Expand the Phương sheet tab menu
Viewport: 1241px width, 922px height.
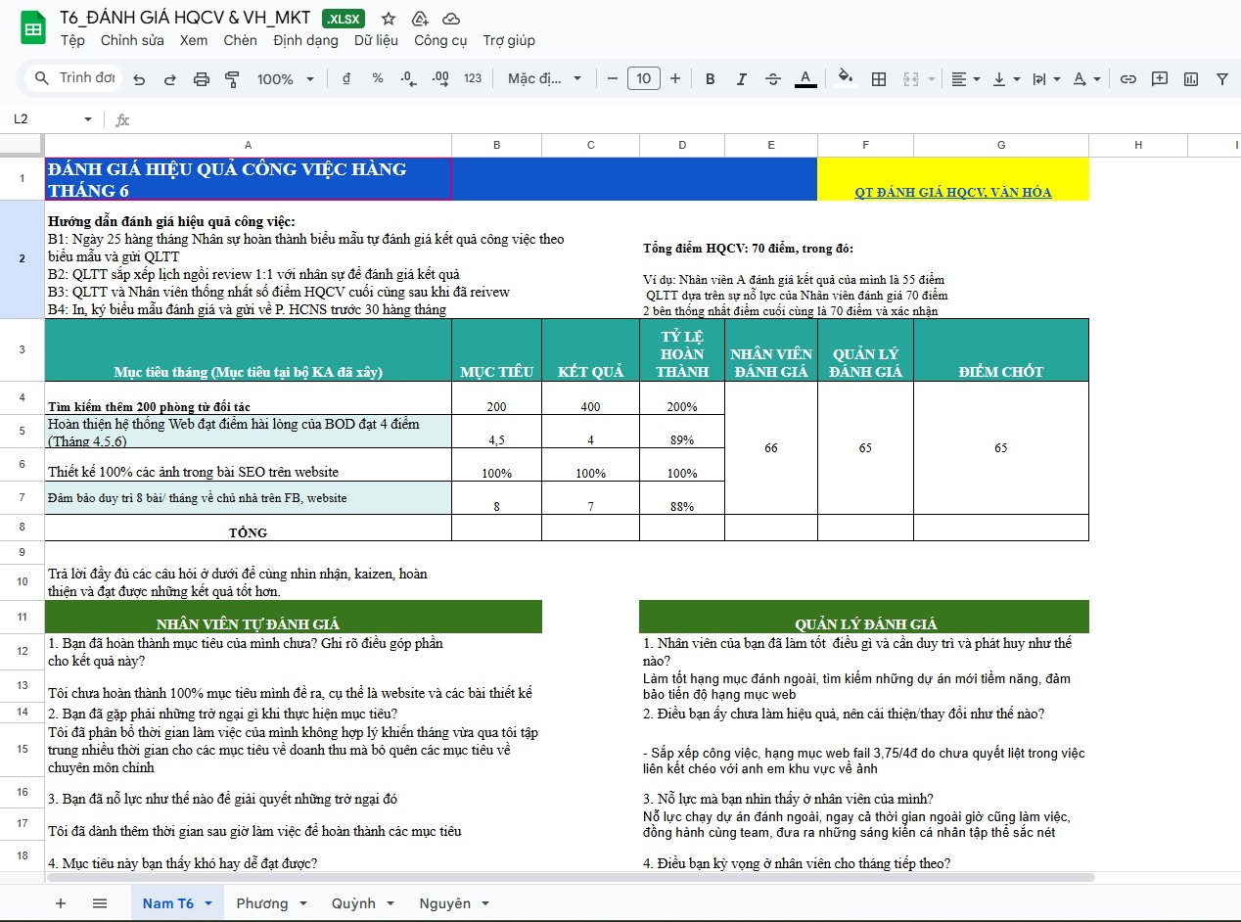click(303, 903)
